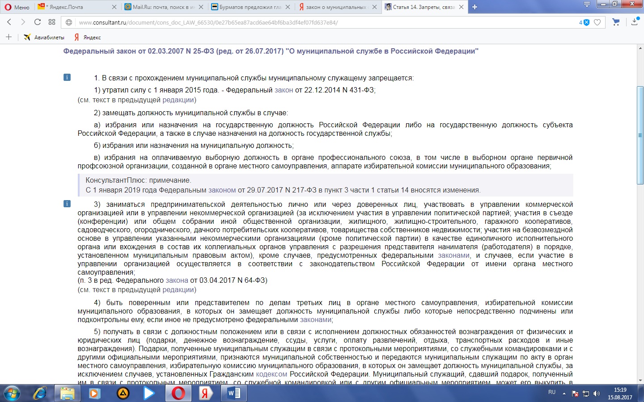644x402 pixels.
Task: Close the Бурматов предложил tab
Action: (x=288, y=7)
